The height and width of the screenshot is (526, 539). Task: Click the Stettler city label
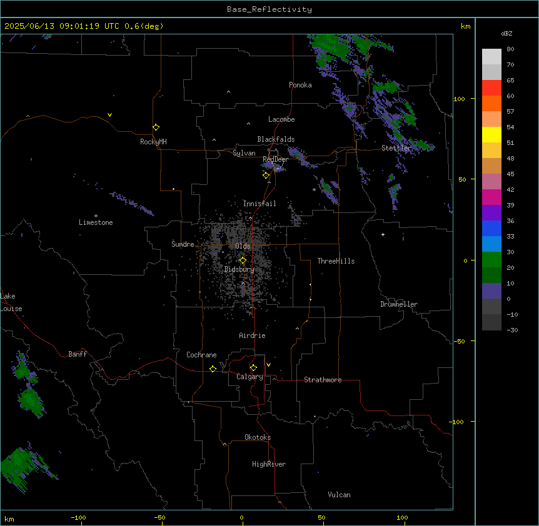click(x=396, y=148)
